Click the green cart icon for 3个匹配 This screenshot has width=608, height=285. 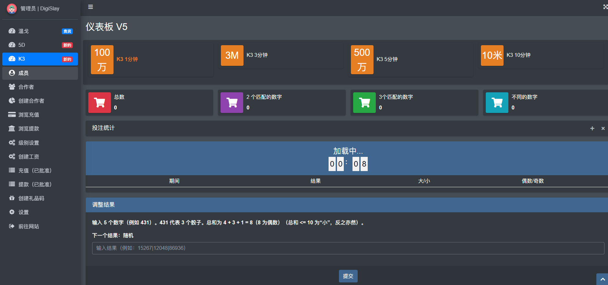click(x=364, y=103)
